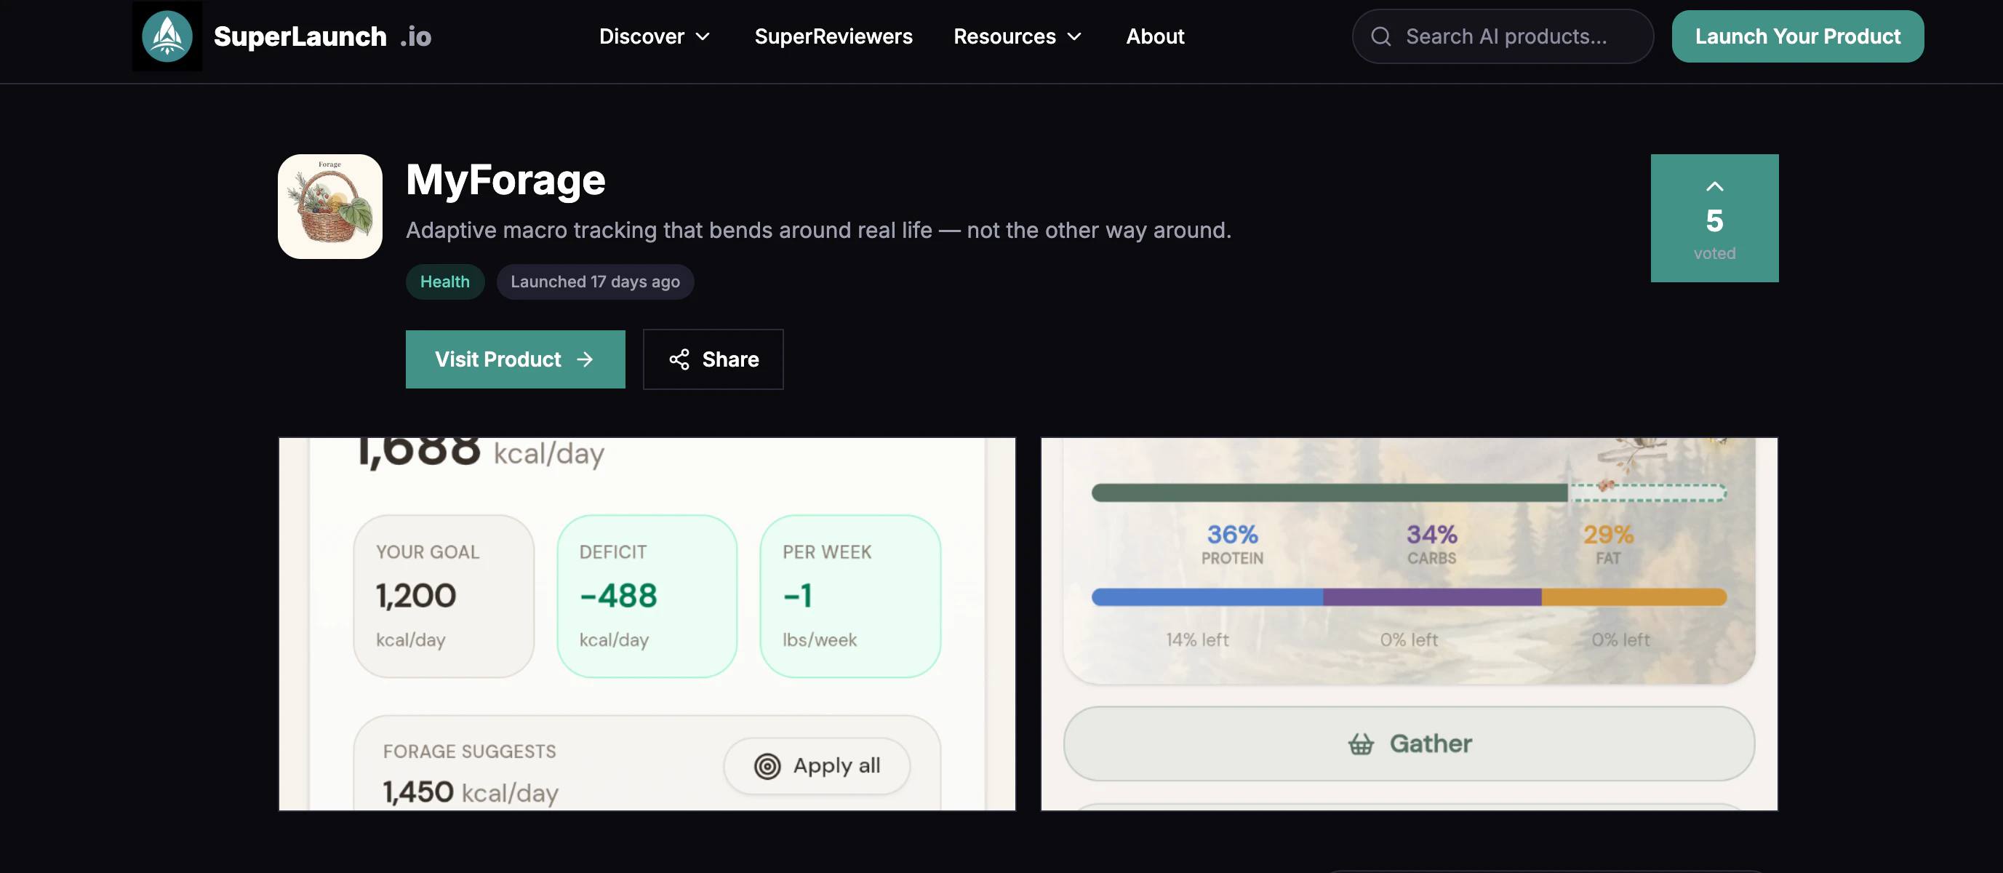Click the Visit Product button
Viewport: 2003px width, 873px height.
(x=515, y=359)
